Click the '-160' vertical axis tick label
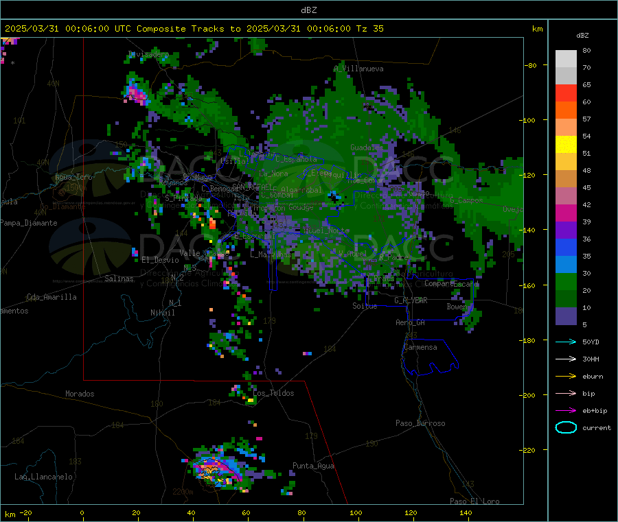This screenshot has width=618, height=522. [x=529, y=285]
